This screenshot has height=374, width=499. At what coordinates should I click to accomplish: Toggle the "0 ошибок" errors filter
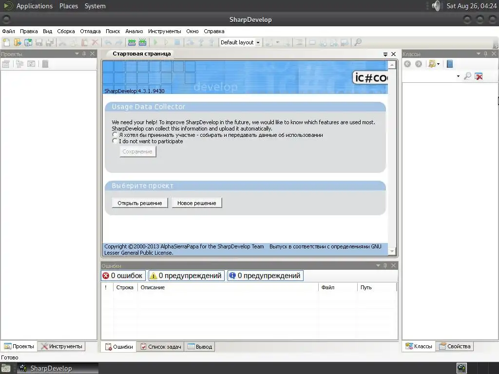(123, 276)
